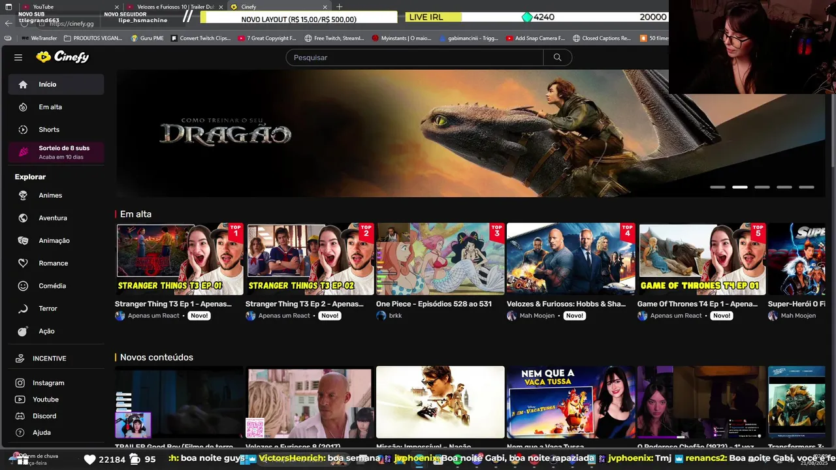The width and height of the screenshot is (836, 470).
Task: Select the Comédia category
Action: (56, 286)
